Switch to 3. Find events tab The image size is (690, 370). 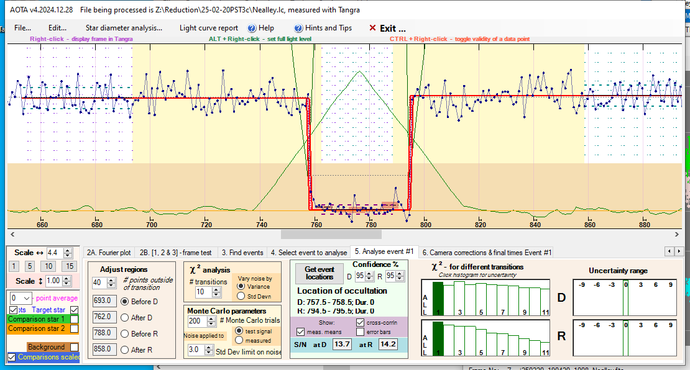pos(242,253)
